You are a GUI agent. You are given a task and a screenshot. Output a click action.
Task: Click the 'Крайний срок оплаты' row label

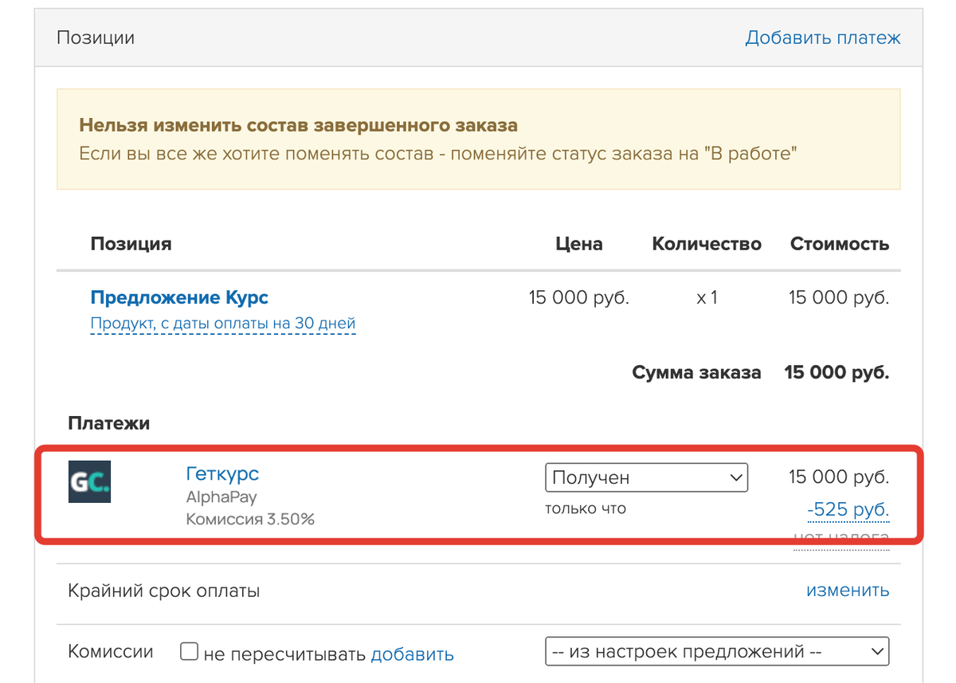[x=164, y=591]
